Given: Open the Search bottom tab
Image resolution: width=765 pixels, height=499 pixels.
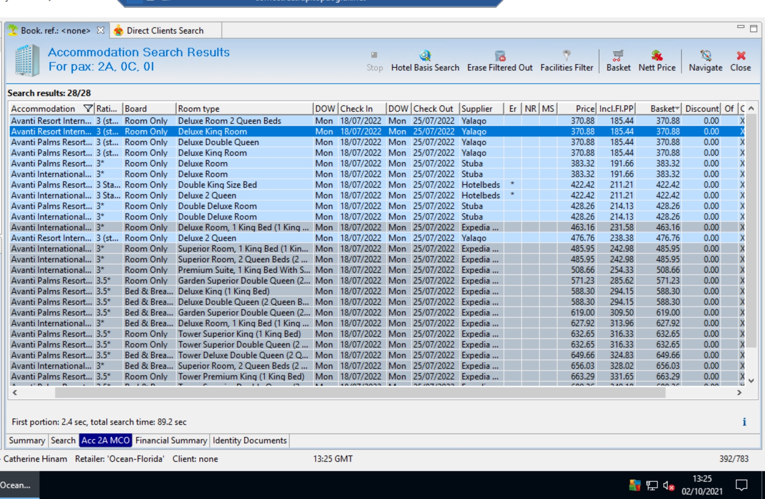Looking at the screenshot, I should pos(63,440).
